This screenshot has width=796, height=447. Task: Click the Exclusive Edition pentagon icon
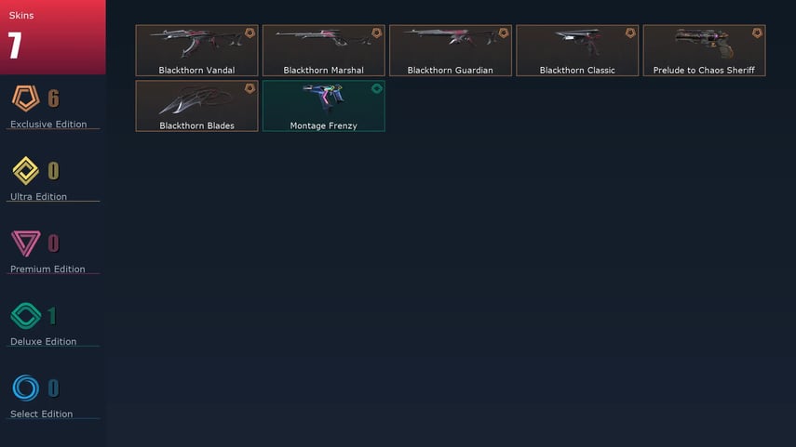25,99
